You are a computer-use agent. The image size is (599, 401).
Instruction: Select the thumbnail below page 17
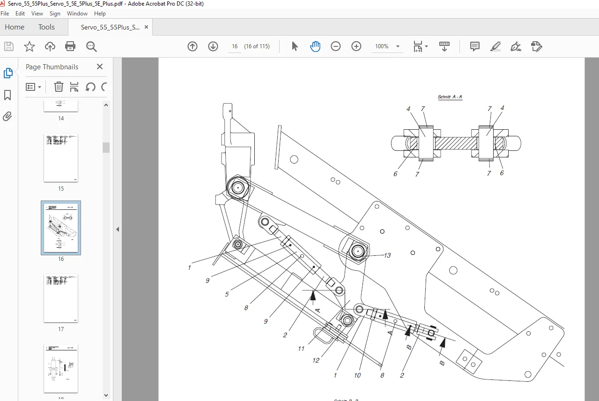pos(61,369)
